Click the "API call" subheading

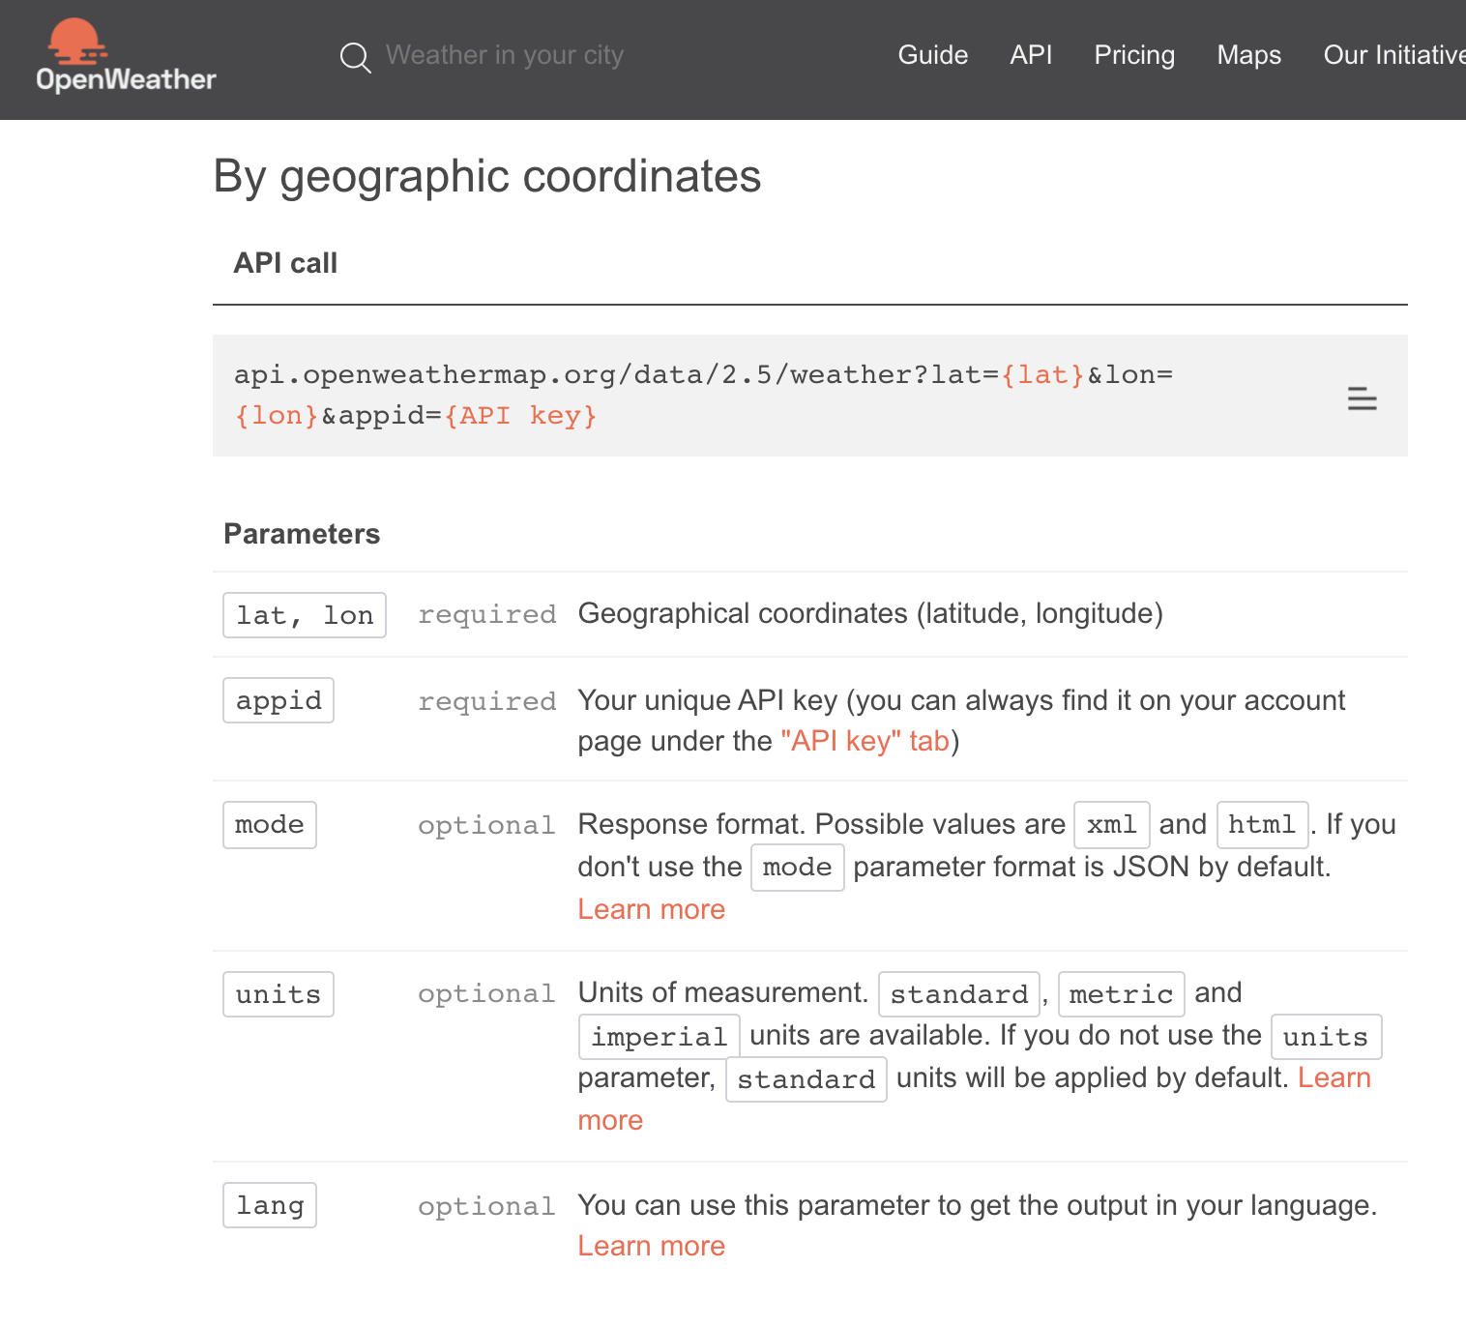(285, 263)
